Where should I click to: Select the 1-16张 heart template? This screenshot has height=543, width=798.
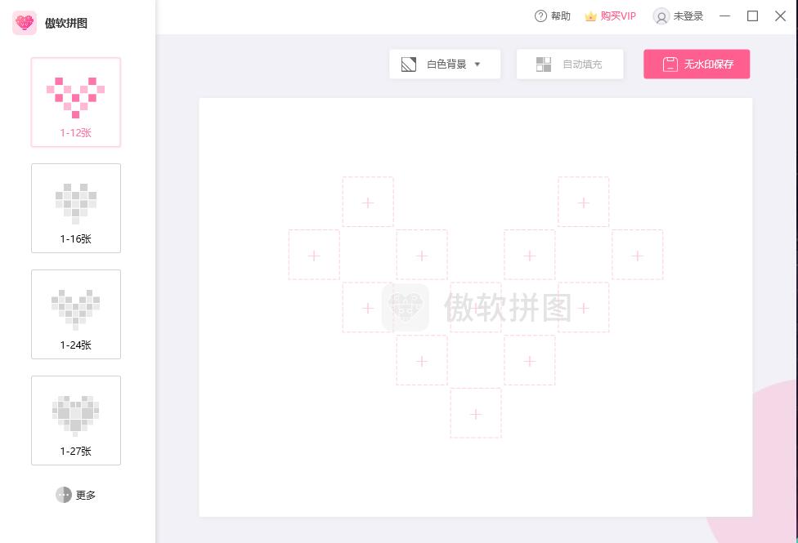(x=76, y=208)
